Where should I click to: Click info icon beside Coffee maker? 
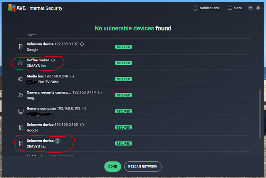53,60
